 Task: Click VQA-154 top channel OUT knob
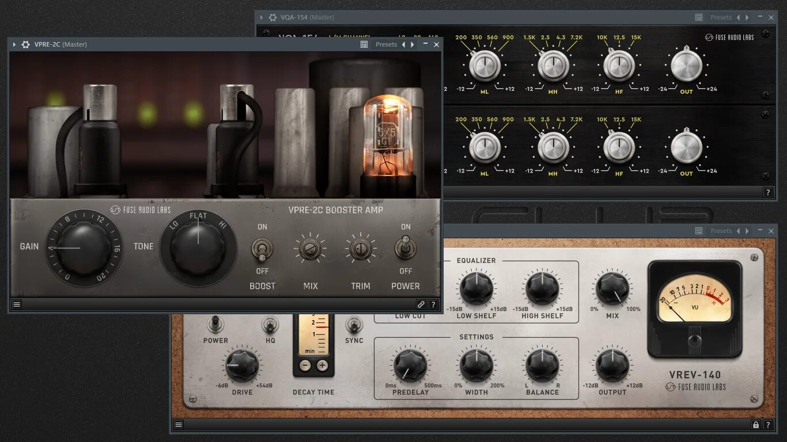(686, 66)
